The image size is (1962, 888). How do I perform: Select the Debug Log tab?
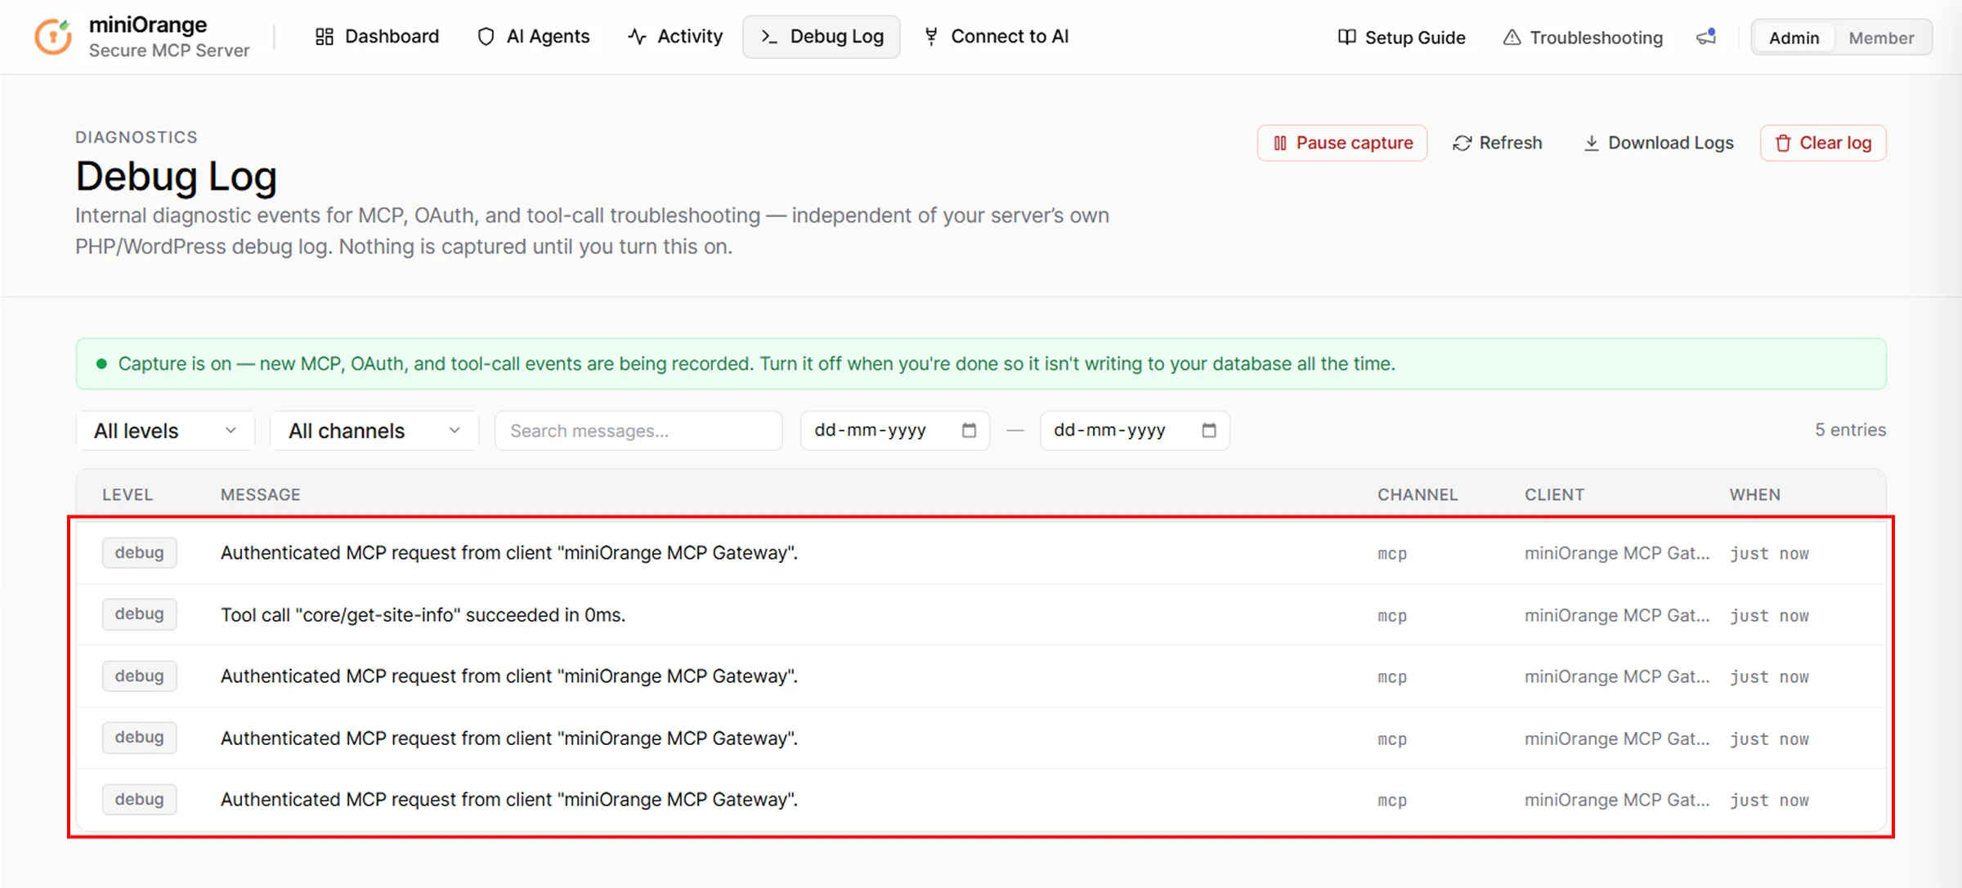pos(822,37)
